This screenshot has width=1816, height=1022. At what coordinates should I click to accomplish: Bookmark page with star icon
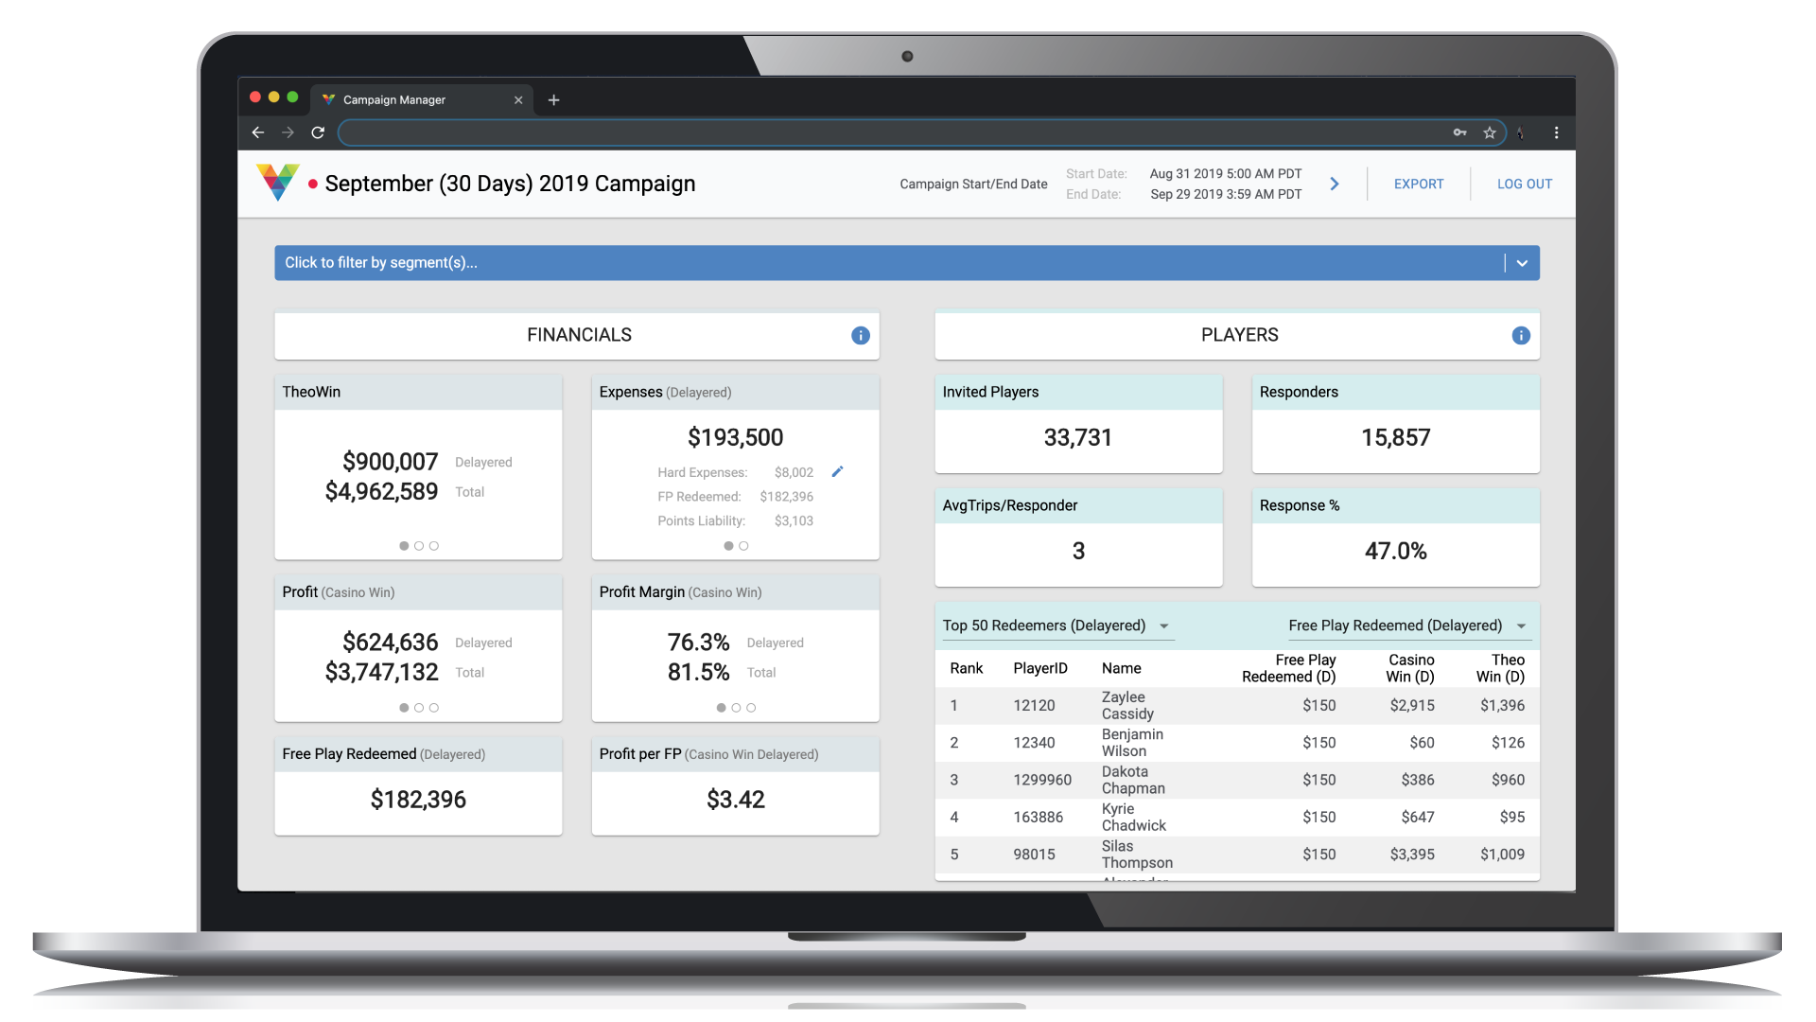point(1490,132)
